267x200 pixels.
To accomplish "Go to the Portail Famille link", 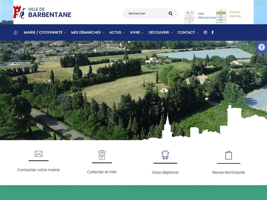I will [234, 14].
